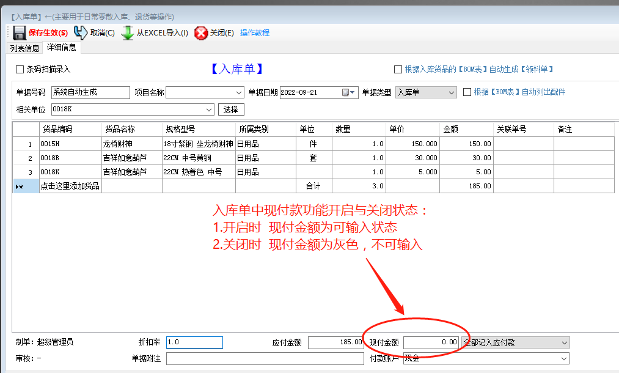This screenshot has width=619, height=373.
Task: Click the red X icon to 关闭 the form
Action: 201,32
